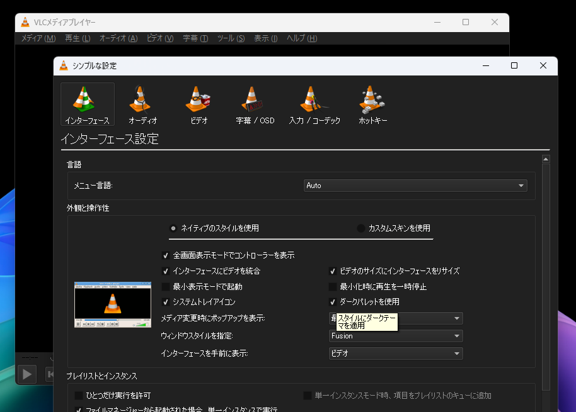Click the interface preview thumbnail image

pos(112,303)
